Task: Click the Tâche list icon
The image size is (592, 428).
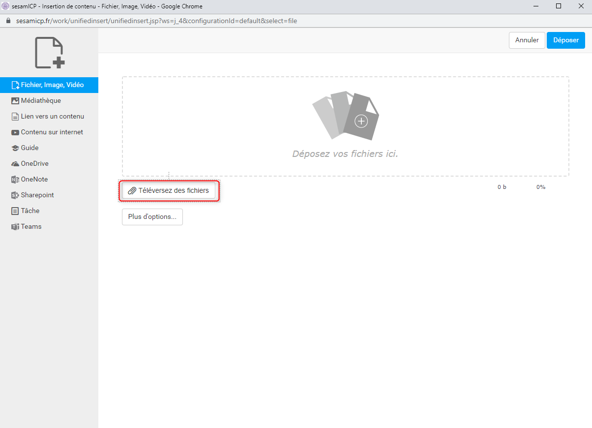Action: (15, 211)
